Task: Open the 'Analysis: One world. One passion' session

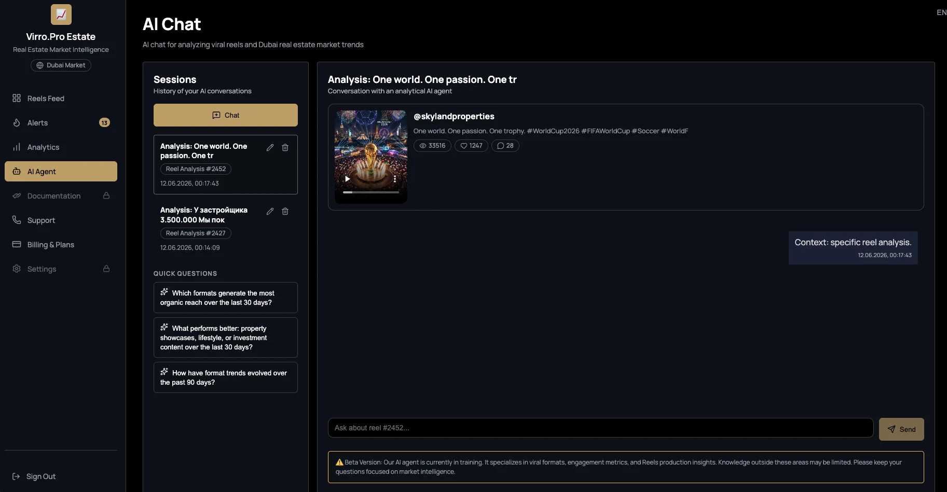Action: click(226, 164)
